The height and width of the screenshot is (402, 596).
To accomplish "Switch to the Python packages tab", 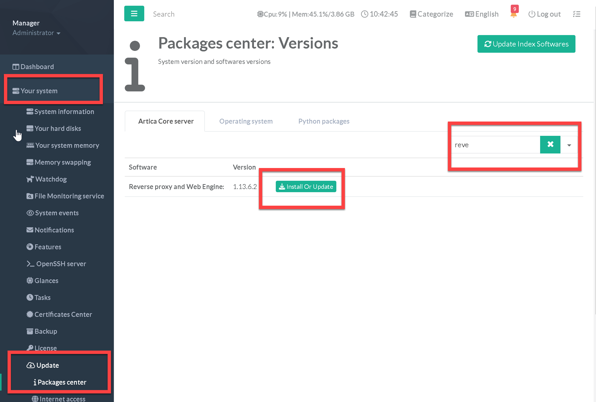I will (x=324, y=121).
